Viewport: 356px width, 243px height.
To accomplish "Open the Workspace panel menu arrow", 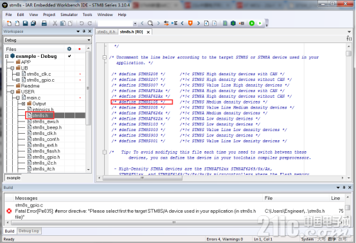I will click(78, 32).
